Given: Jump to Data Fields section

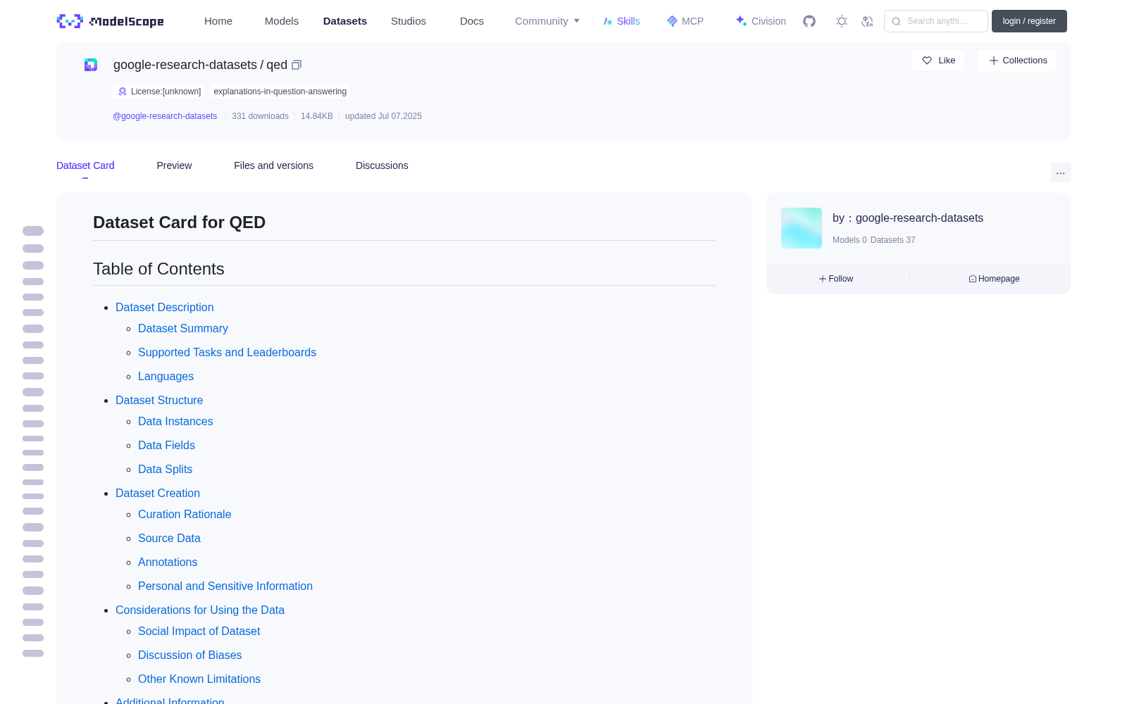Looking at the screenshot, I should [x=166, y=445].
